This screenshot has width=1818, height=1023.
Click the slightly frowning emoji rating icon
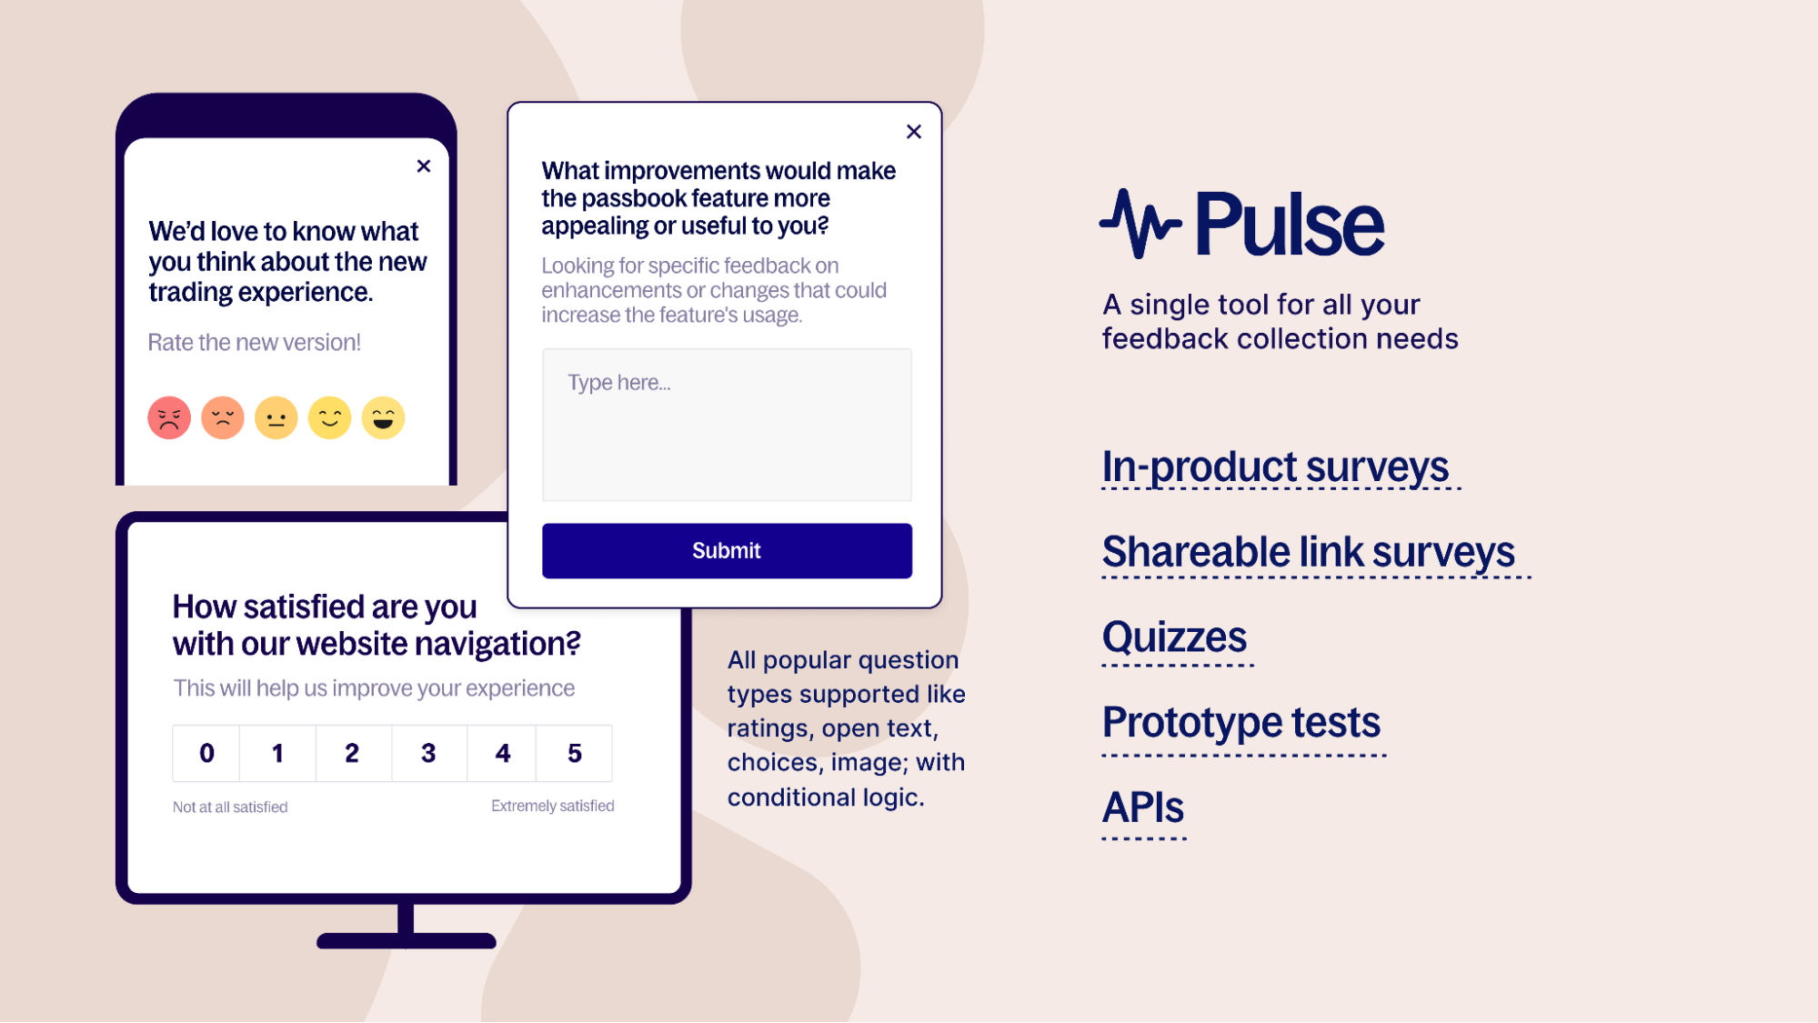coord(221,416)
